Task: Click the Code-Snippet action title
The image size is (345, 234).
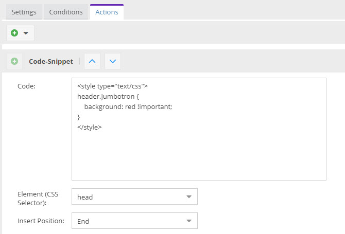Action: [51, 61]
